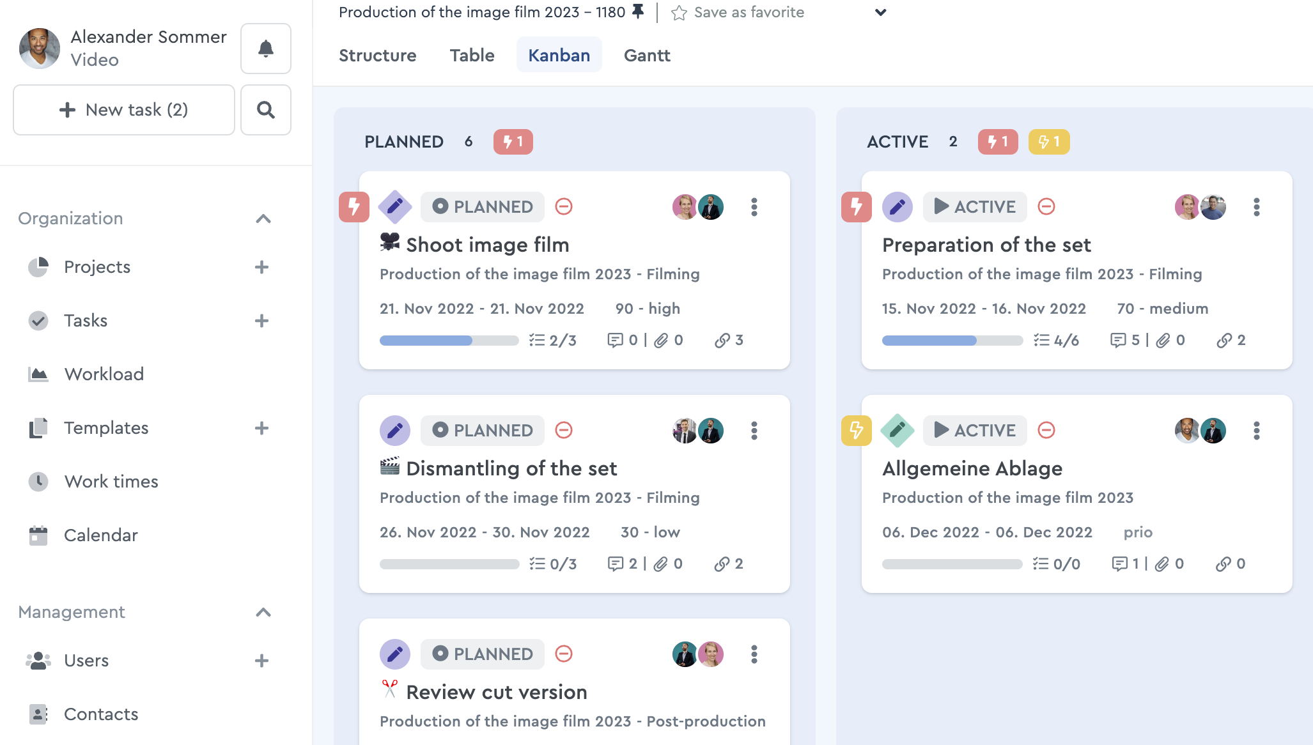Toggle red priority filter in PLANNED column
Image resolution: width=1313 pixels, height=745 pixels.
point(513,142)
